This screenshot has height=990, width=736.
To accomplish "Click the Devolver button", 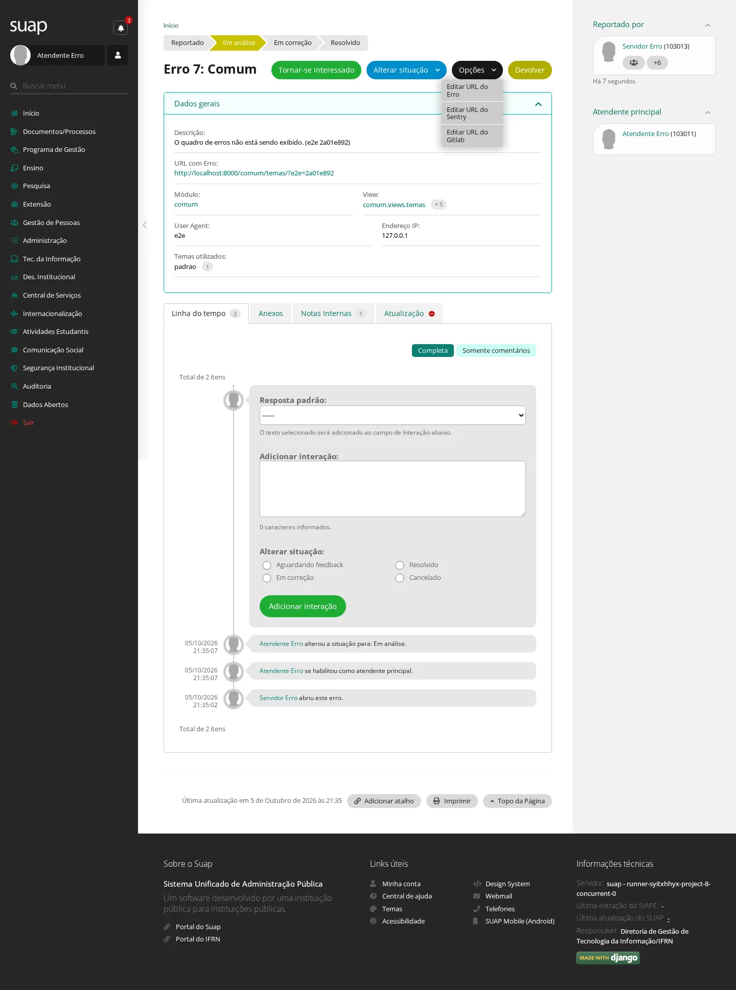I will pos(530,70).
